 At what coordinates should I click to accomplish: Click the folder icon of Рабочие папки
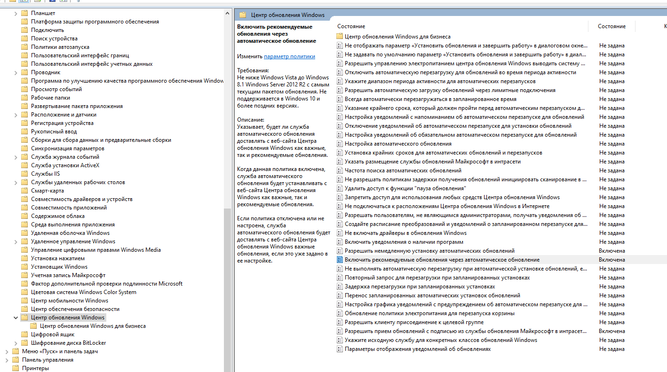(x=25, y=98)
